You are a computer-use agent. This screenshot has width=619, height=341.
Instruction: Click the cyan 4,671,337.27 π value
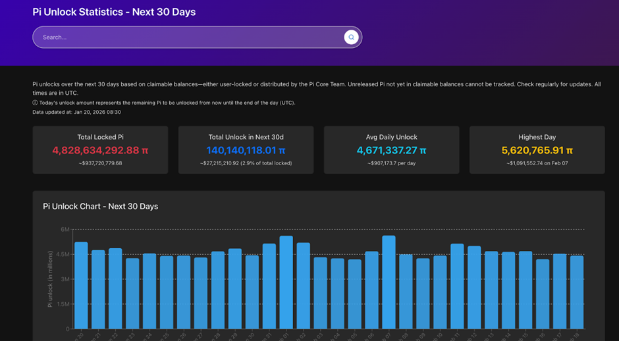click(x=391, y=150)
